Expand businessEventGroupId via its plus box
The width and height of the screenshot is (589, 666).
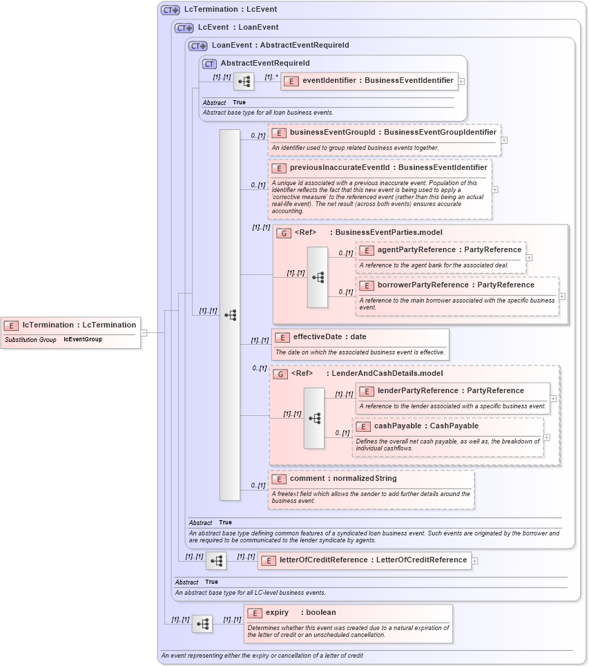tap(503, 140)
